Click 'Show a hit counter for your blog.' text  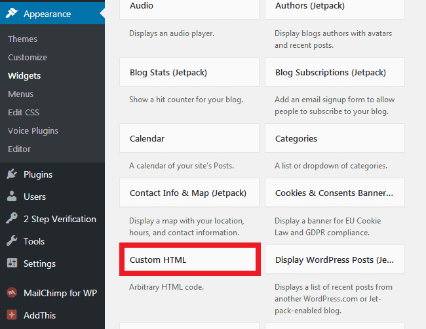point(186,100)
